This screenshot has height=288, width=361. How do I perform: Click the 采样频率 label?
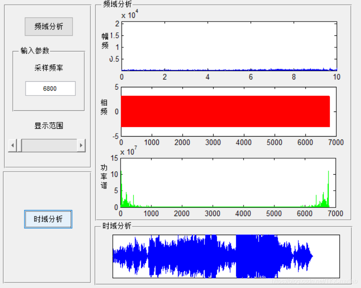coord(49,68)
